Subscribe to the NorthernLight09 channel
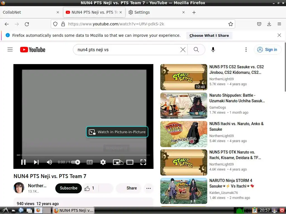This screenshot has height=214, width=286. [69, 188]
